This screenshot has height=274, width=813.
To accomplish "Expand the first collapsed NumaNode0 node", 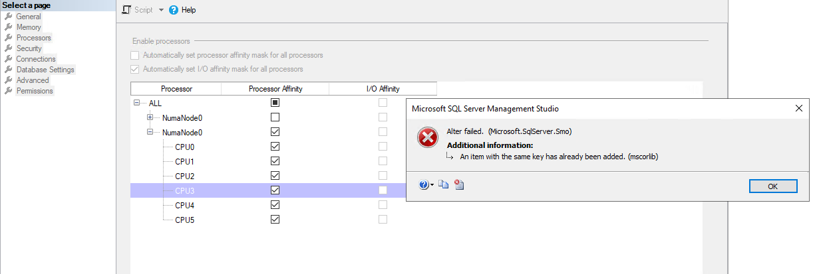I will pos(150,117).
